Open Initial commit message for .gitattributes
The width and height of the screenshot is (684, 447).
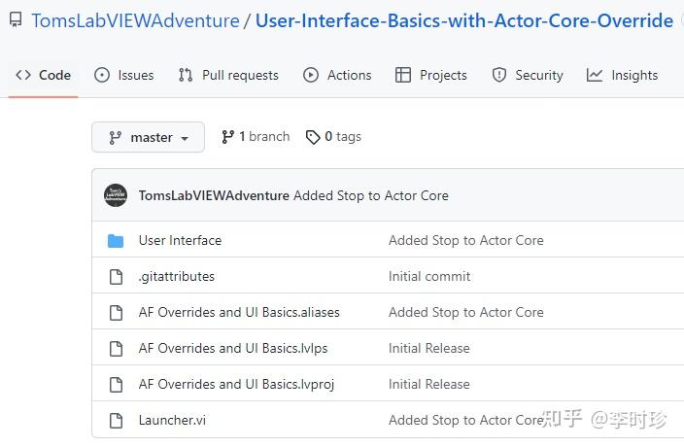429,277
